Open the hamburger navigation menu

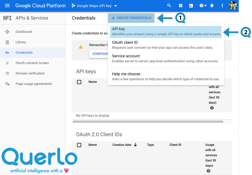tap(7, 6)
